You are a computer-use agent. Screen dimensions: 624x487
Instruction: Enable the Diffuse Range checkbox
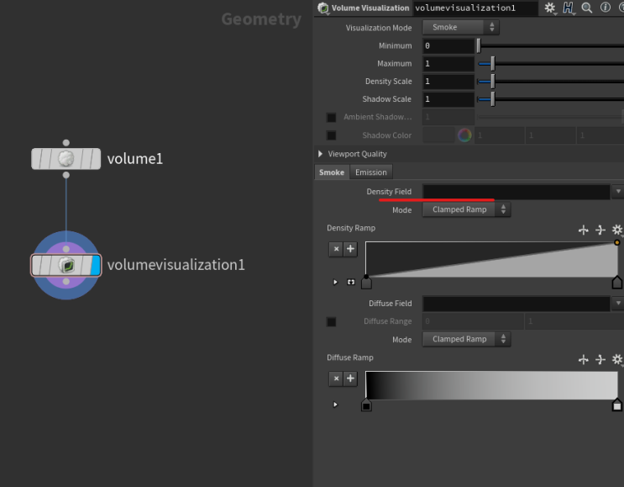pyautogui.click(x=331, y=321)
